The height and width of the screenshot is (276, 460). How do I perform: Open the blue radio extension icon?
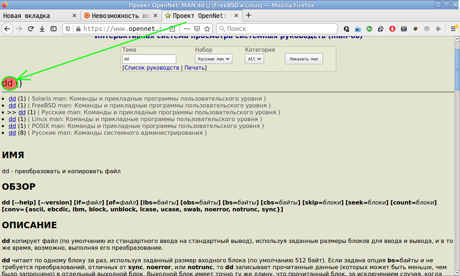point(358,29)
